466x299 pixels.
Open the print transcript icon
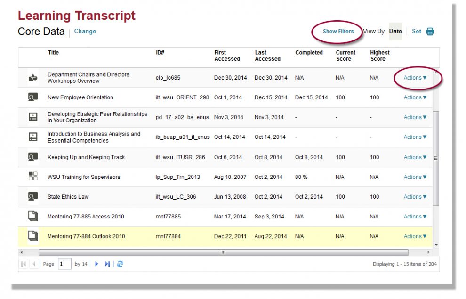point(430,31)
